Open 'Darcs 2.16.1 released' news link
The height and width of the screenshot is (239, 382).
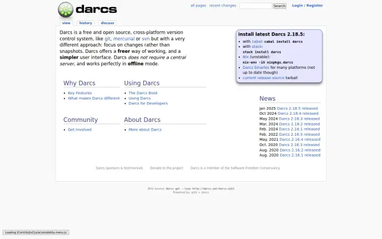coord(300,155)
